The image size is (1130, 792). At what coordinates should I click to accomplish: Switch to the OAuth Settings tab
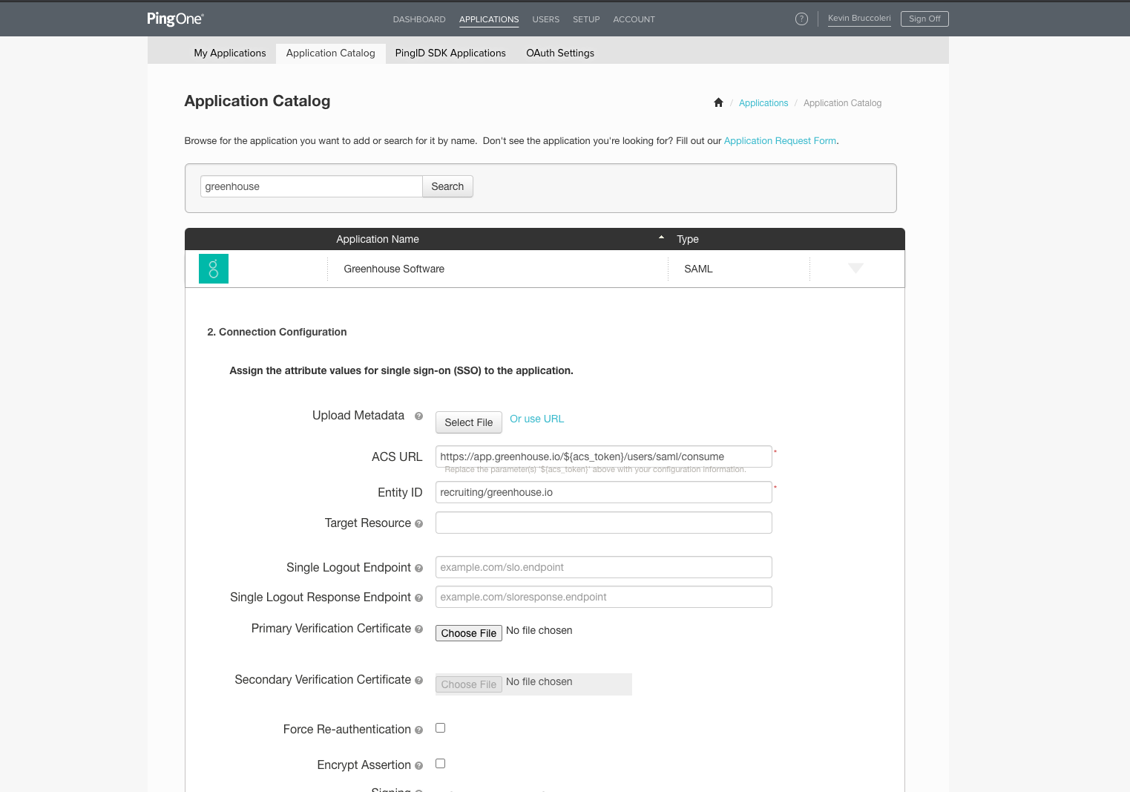pyautogui.click(x=560, y=53)
